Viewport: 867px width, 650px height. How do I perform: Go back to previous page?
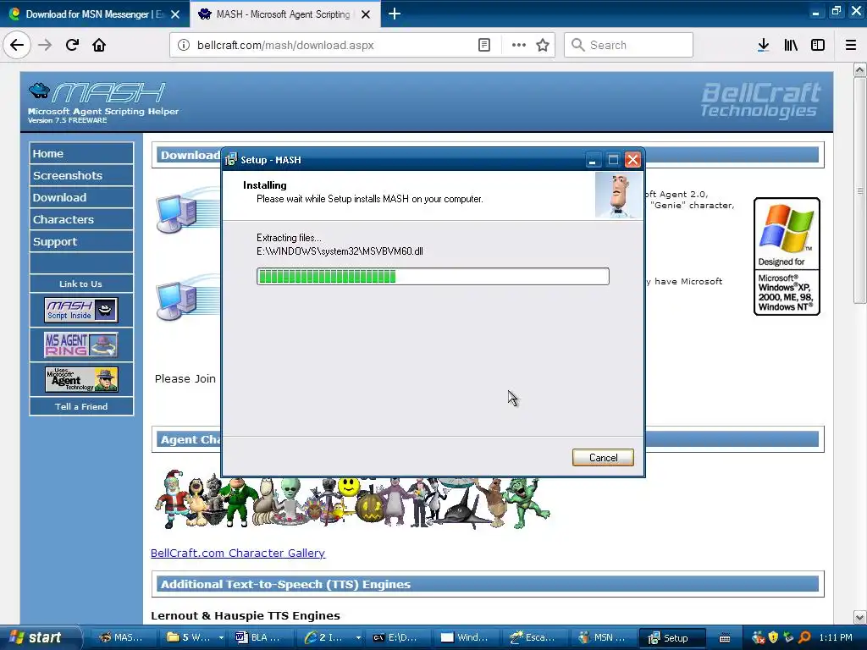[17, 45]
